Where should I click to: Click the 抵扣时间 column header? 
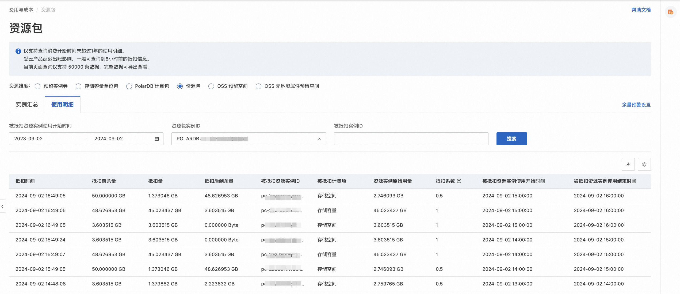pos(25,181)
